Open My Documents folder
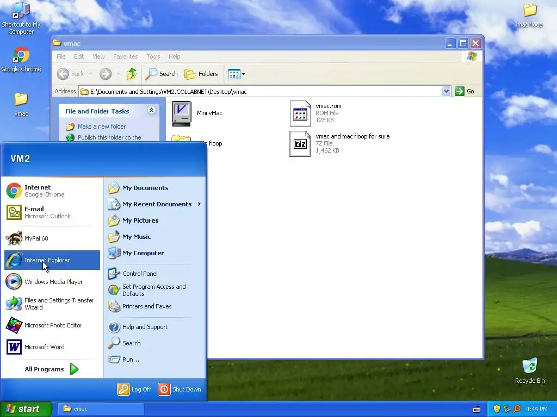 [154, 188]
